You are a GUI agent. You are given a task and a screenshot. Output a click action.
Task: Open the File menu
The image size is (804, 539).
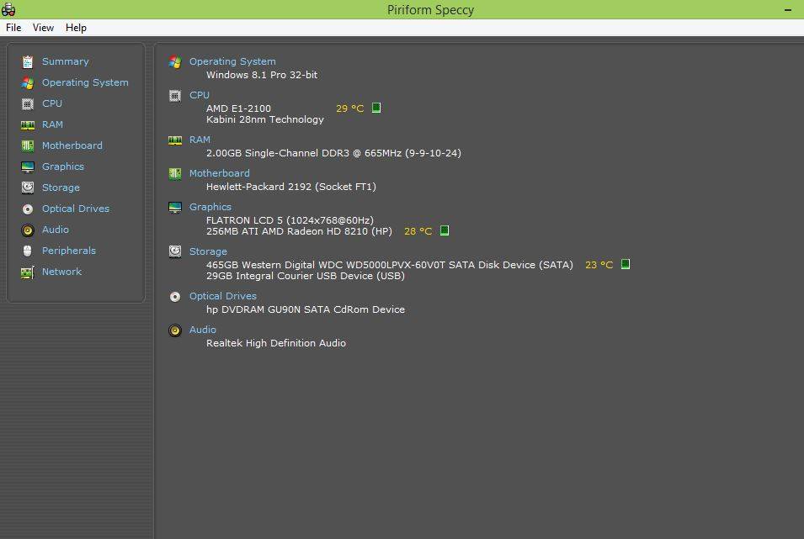tap(13, 28)
